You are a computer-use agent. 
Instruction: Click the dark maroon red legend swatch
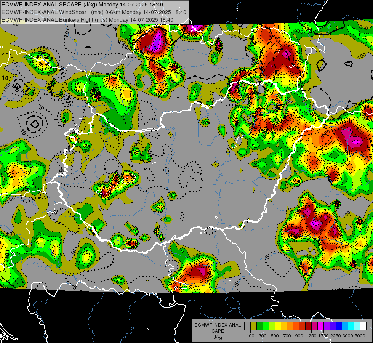pyautogui.click(x=309, y=326)
